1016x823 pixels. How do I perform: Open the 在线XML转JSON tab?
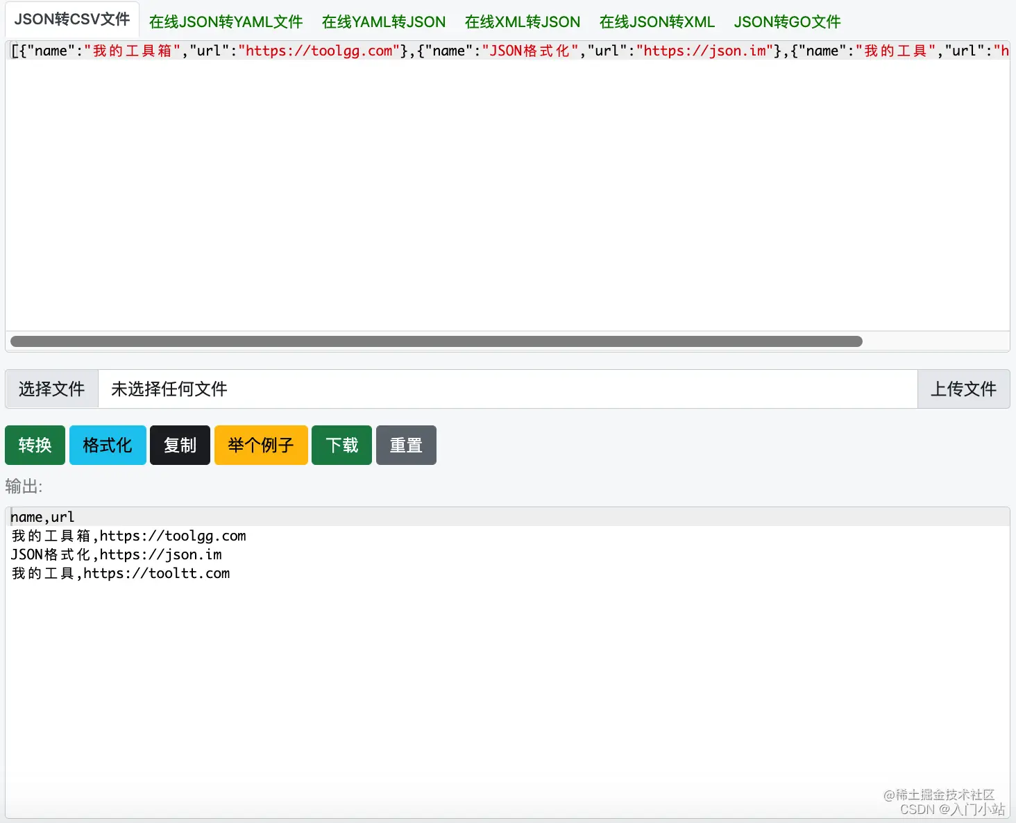pos(523,22)
